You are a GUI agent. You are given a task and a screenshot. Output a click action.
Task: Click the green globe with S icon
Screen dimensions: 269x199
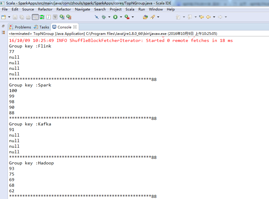62,17
